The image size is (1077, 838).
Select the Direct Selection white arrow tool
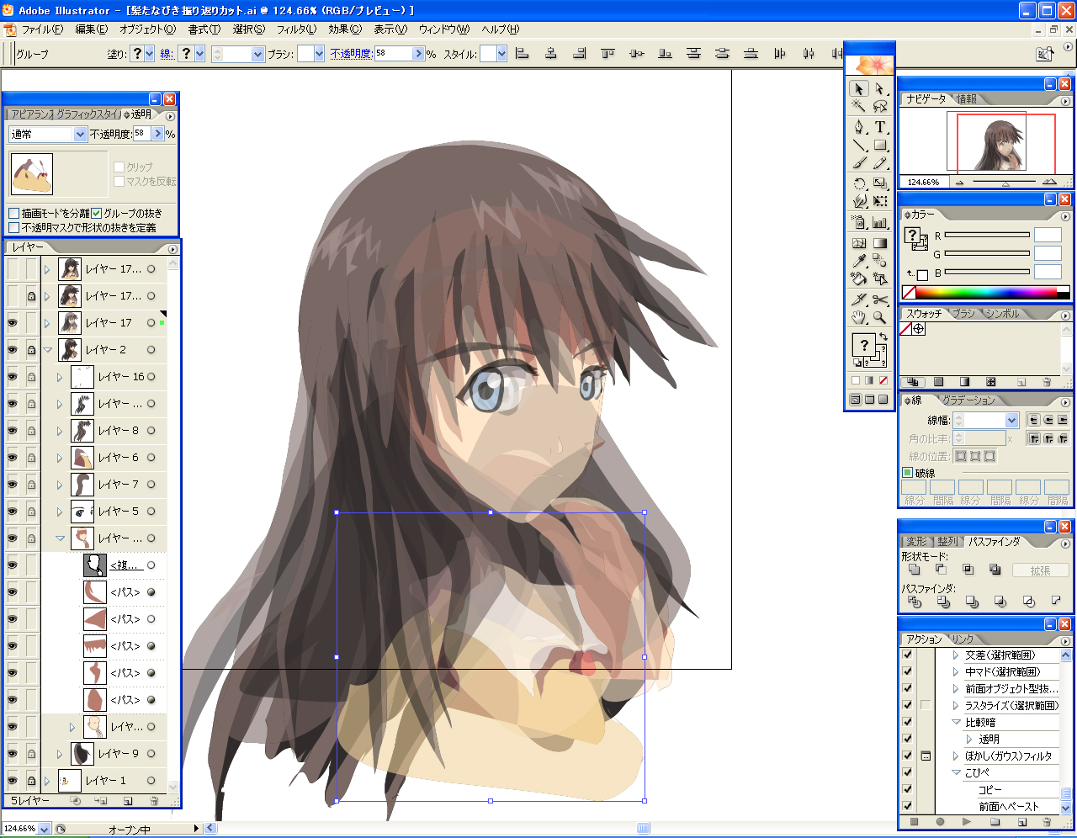[880, 88]
